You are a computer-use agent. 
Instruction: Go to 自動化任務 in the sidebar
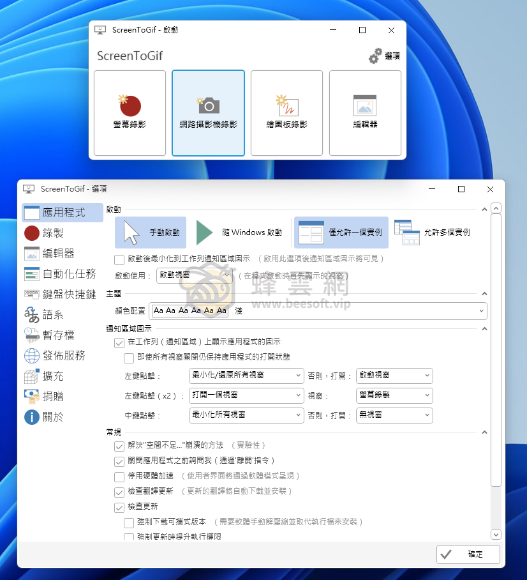(63, 274)
